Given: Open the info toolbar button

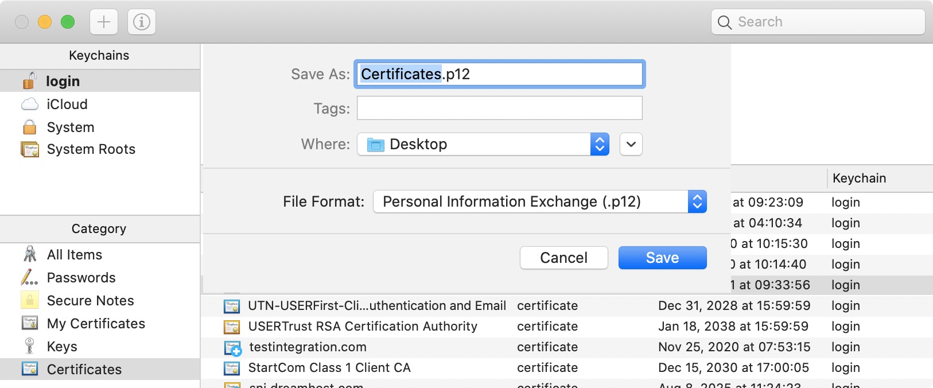Looking at the screenshot, I should pos(142,22).
